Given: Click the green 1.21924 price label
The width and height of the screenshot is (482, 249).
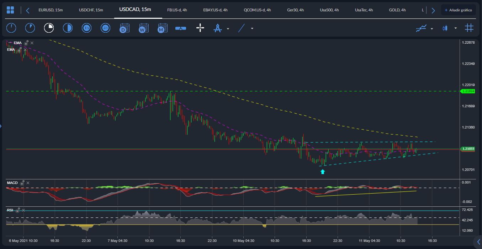Looking at the screenshot, I should point(468,91).
